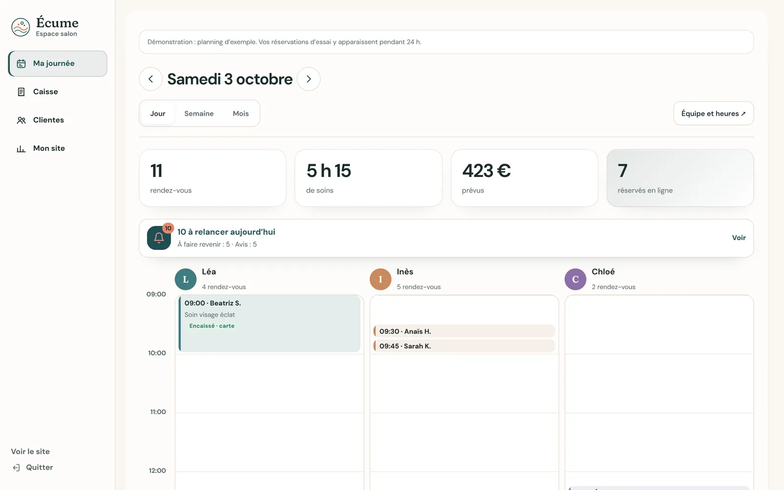
Task: Open Ma journée calendar icon
Action: pyautogui.click(x=21, y=64)
